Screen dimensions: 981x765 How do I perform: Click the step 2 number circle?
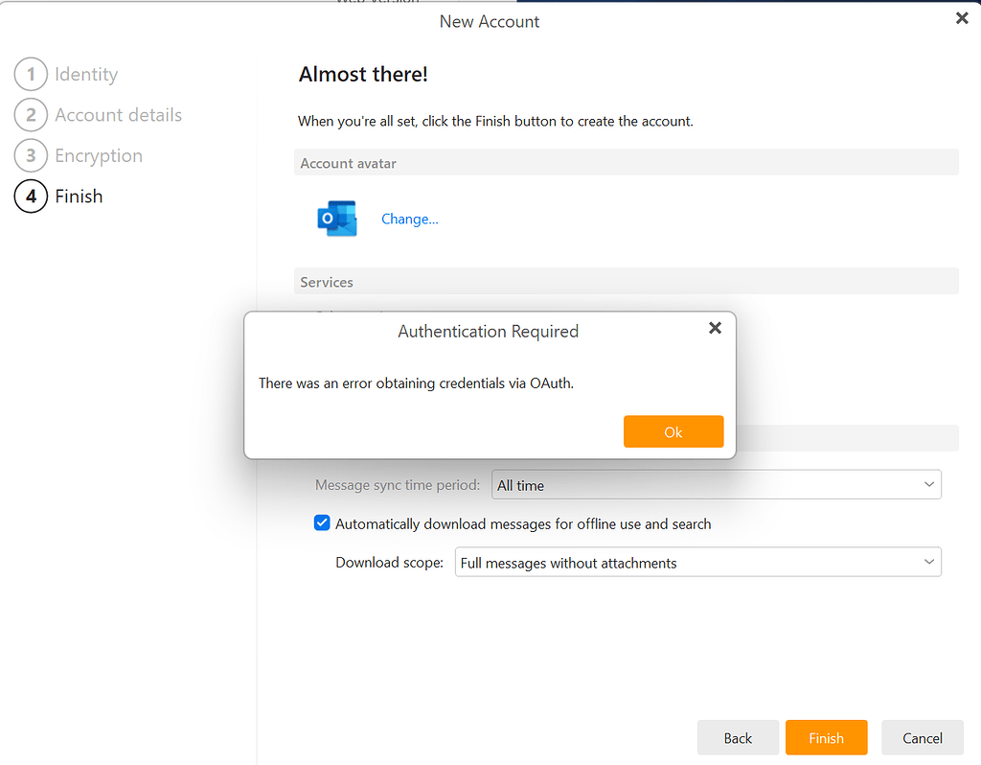[x=31, y=115]
